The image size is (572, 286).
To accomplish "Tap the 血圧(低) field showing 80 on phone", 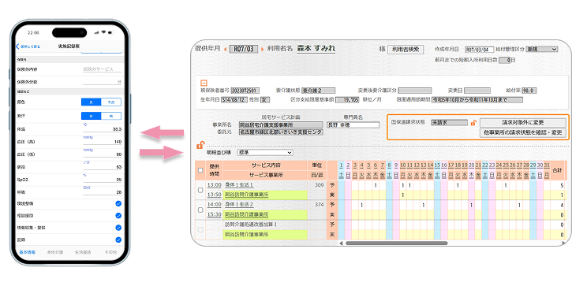I will 102,154.
